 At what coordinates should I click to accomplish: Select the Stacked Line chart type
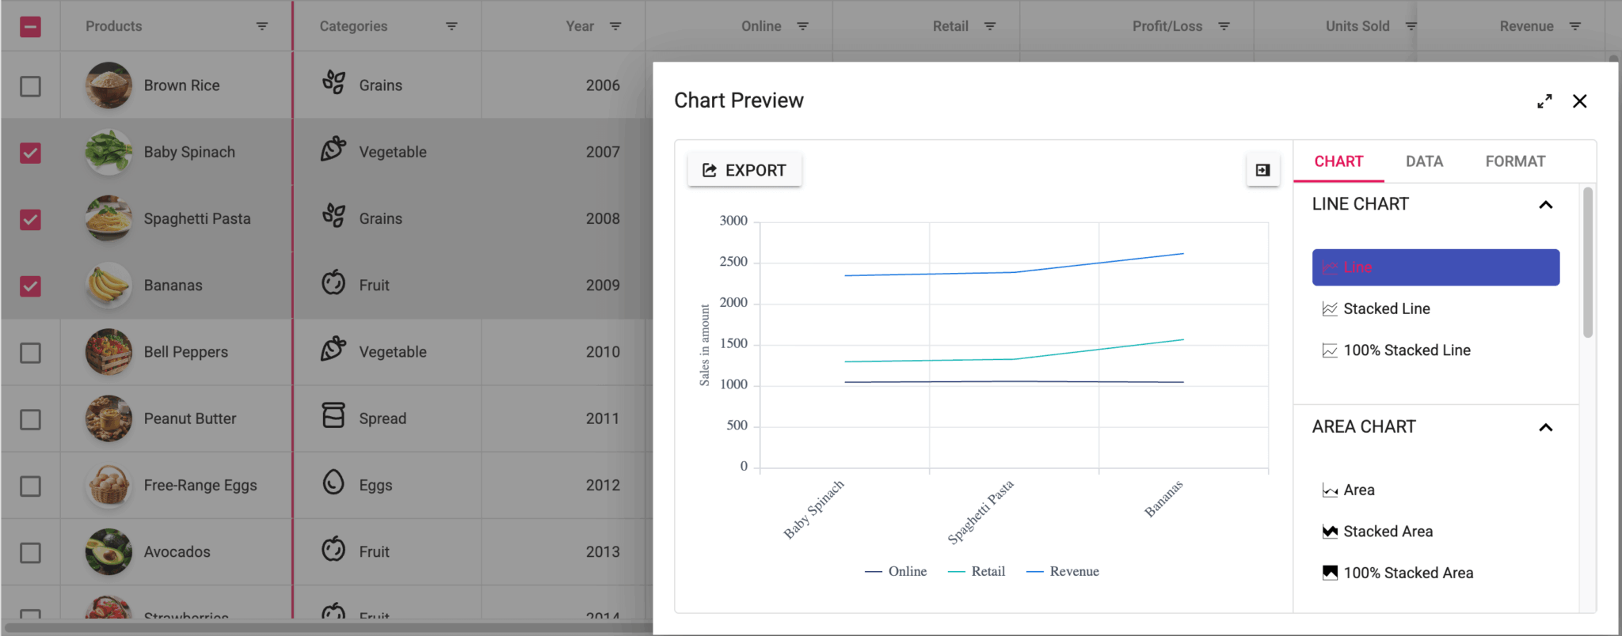[1386, 309]
